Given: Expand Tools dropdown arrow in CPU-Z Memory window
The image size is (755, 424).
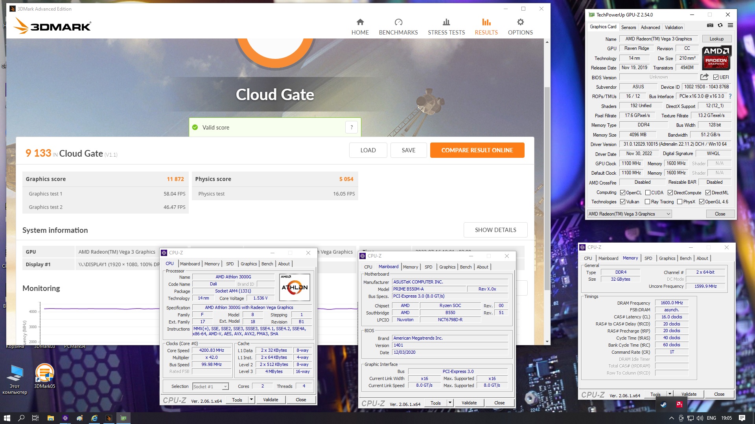Looking at the screenshot, I should pyautogui.click(x=670, y=394).
